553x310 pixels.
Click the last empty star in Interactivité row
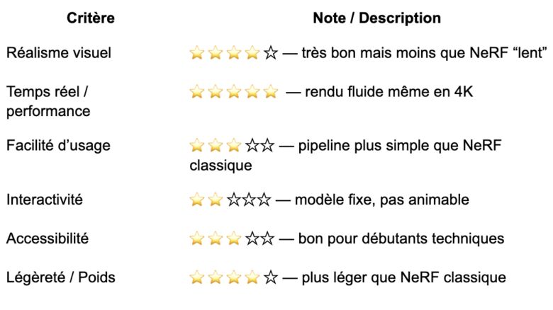[x=264, y=200]
